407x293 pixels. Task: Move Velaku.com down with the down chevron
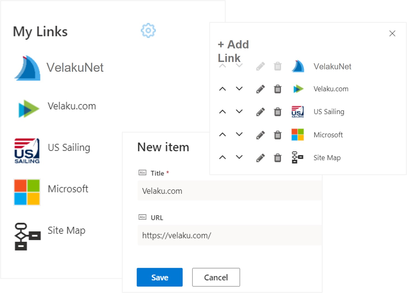coord(239,89)
